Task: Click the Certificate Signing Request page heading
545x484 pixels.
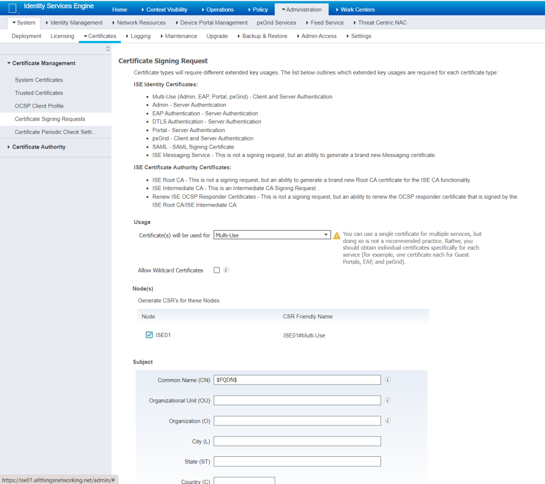Action: click(163, 61)
